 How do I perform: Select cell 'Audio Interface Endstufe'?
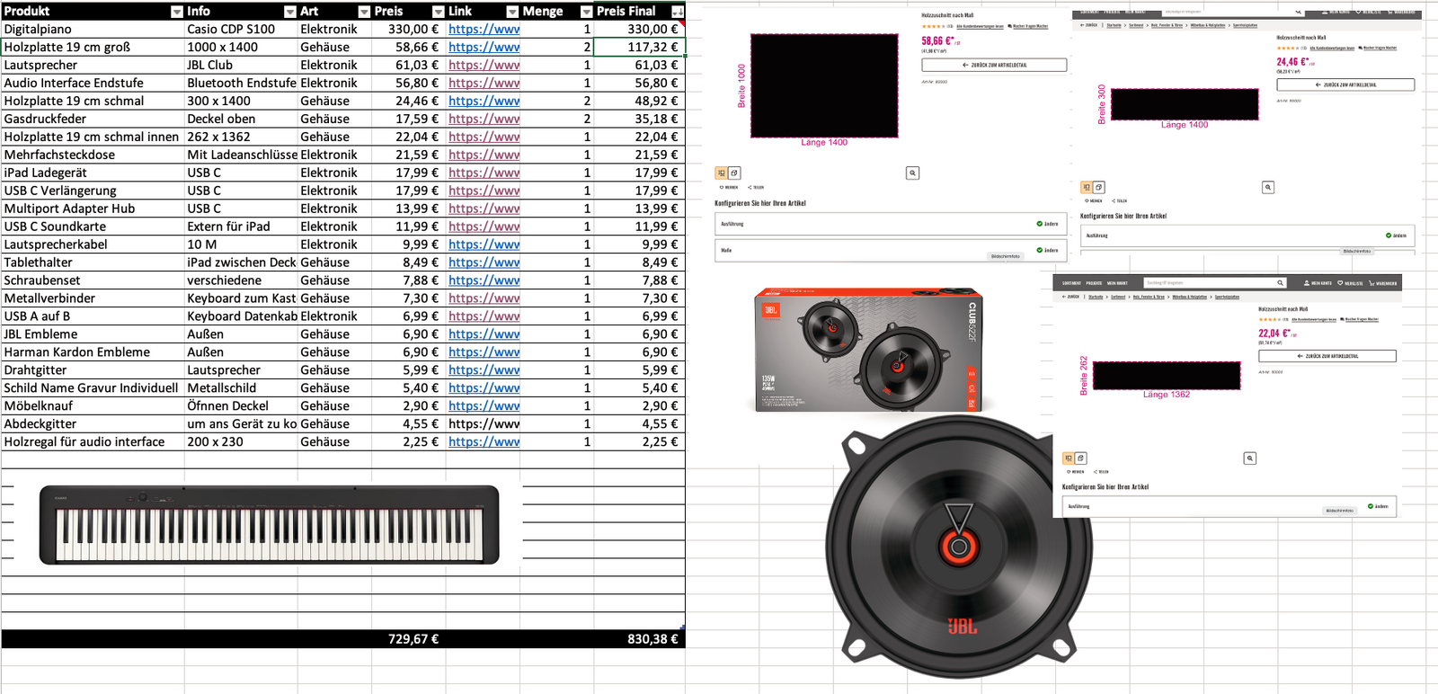coord(93,83)
